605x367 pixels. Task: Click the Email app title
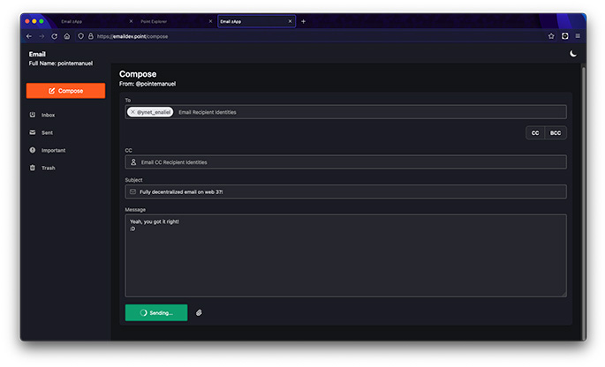[x=37, y=54]
